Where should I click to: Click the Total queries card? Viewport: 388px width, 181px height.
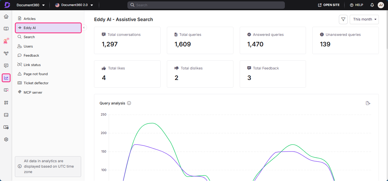200,40
